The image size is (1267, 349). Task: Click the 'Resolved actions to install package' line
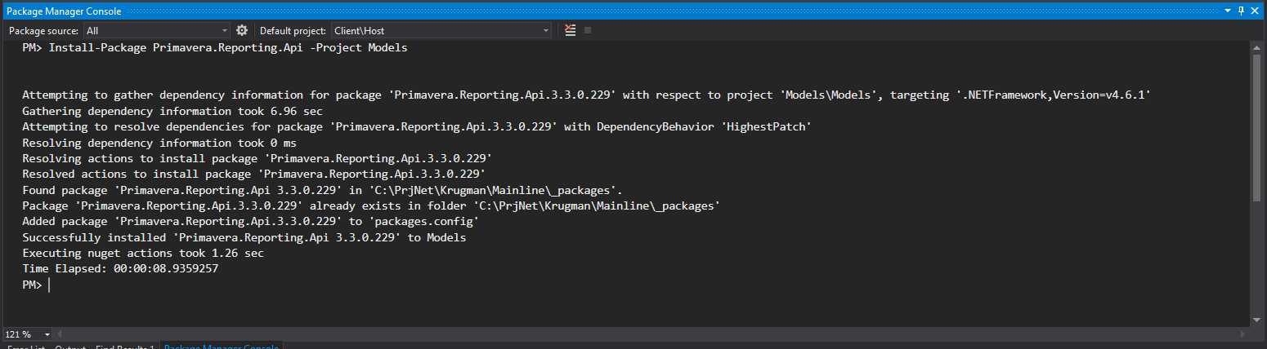tap(254, 174)
